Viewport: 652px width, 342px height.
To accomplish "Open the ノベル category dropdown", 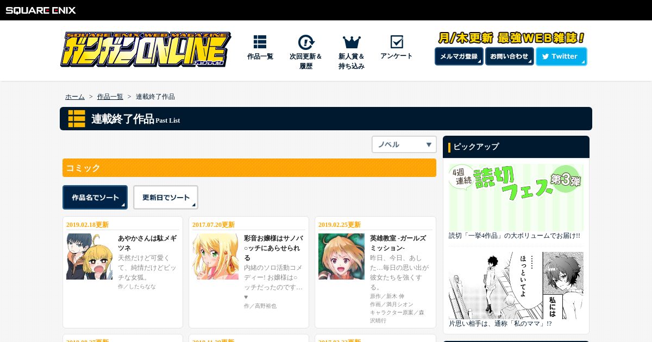I will point(404,144).
